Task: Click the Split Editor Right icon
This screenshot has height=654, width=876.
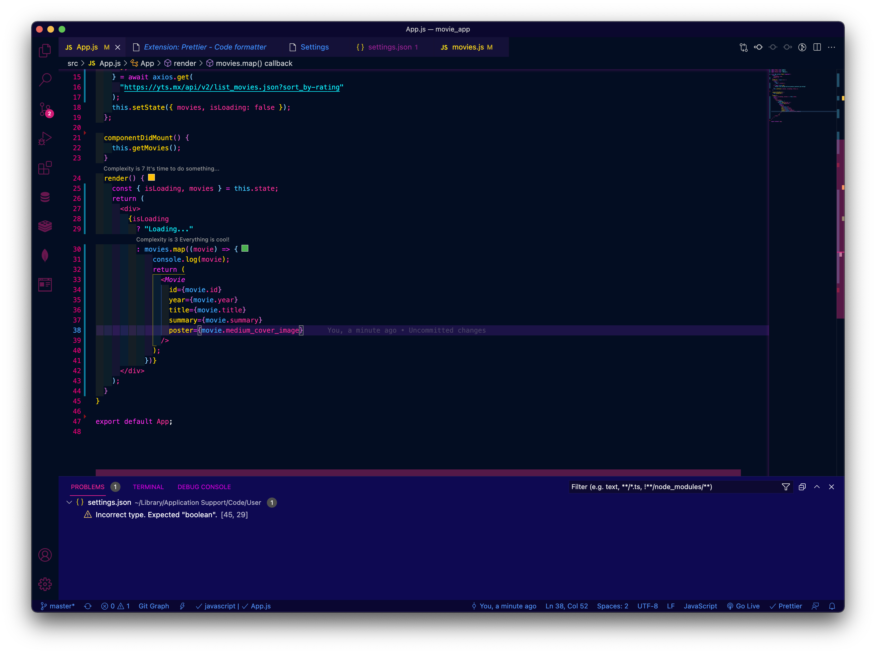Action: tap(817, 47)
